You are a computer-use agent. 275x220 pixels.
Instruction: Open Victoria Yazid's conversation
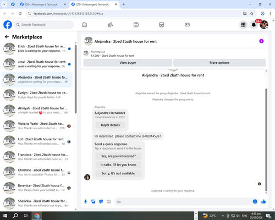point(37,126)
